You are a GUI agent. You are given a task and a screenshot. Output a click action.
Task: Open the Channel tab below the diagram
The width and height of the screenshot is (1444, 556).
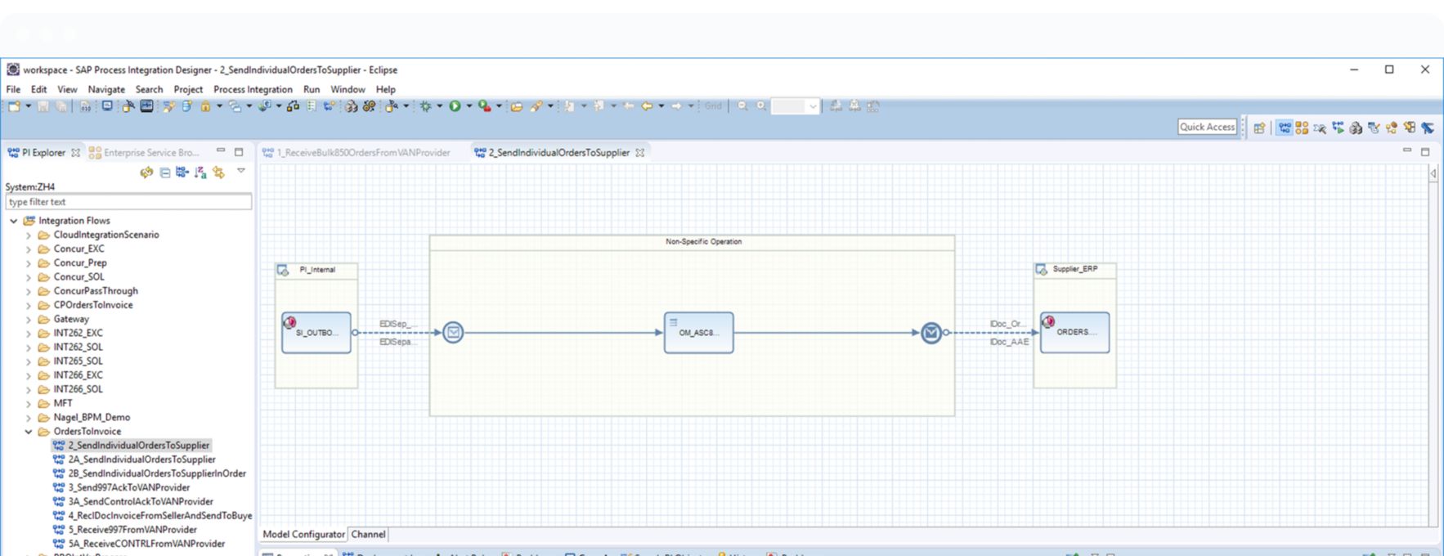coord(368,534)
